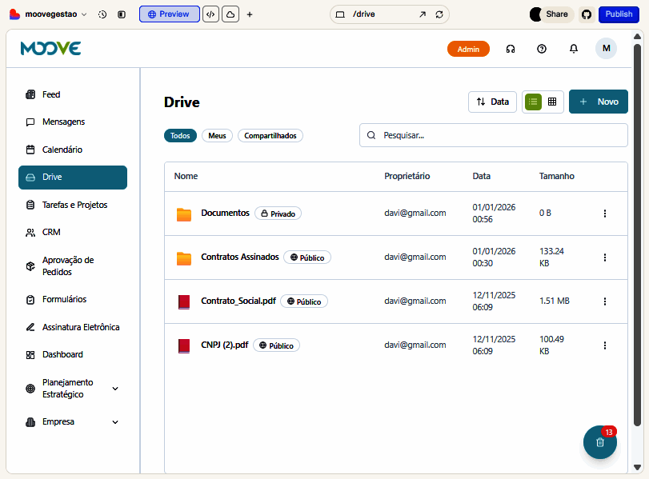This screenshot has height=479, width=649.
Task: Select the Compartilhados filter
Action: (x=270, y=136)
